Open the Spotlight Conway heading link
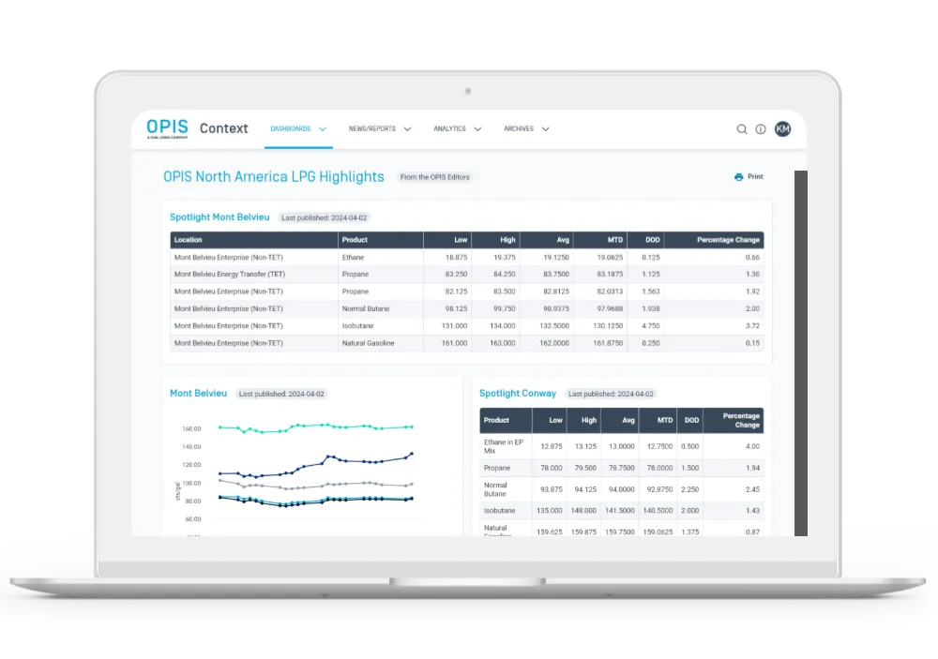 (x=518, y=393)
